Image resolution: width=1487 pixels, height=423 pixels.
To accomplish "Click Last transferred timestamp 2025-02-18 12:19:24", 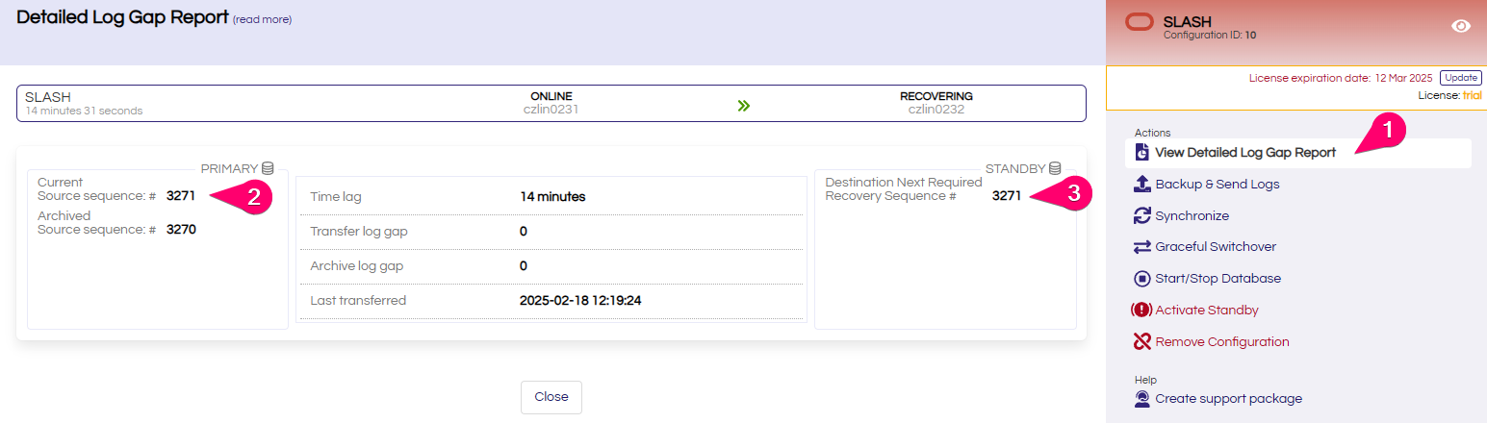I will (x=580, y=301).
